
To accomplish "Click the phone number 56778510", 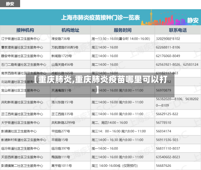I will (x=164, y=123).
